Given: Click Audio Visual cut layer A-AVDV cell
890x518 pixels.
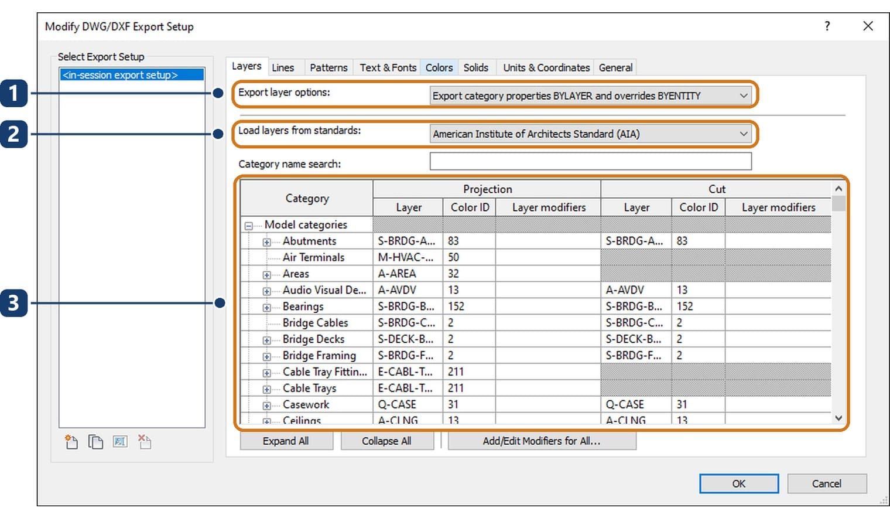Looking at the screenshot, I should pyautogui.click(x=636, y=290).
